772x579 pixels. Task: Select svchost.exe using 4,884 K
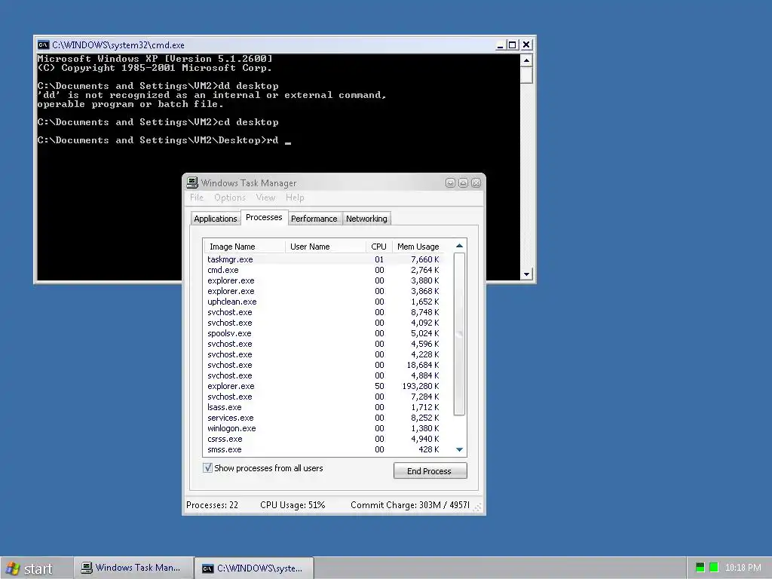click(x=323, y=375)
